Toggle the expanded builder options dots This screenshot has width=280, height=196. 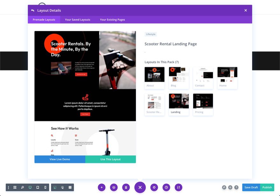[x=8, y=187]
